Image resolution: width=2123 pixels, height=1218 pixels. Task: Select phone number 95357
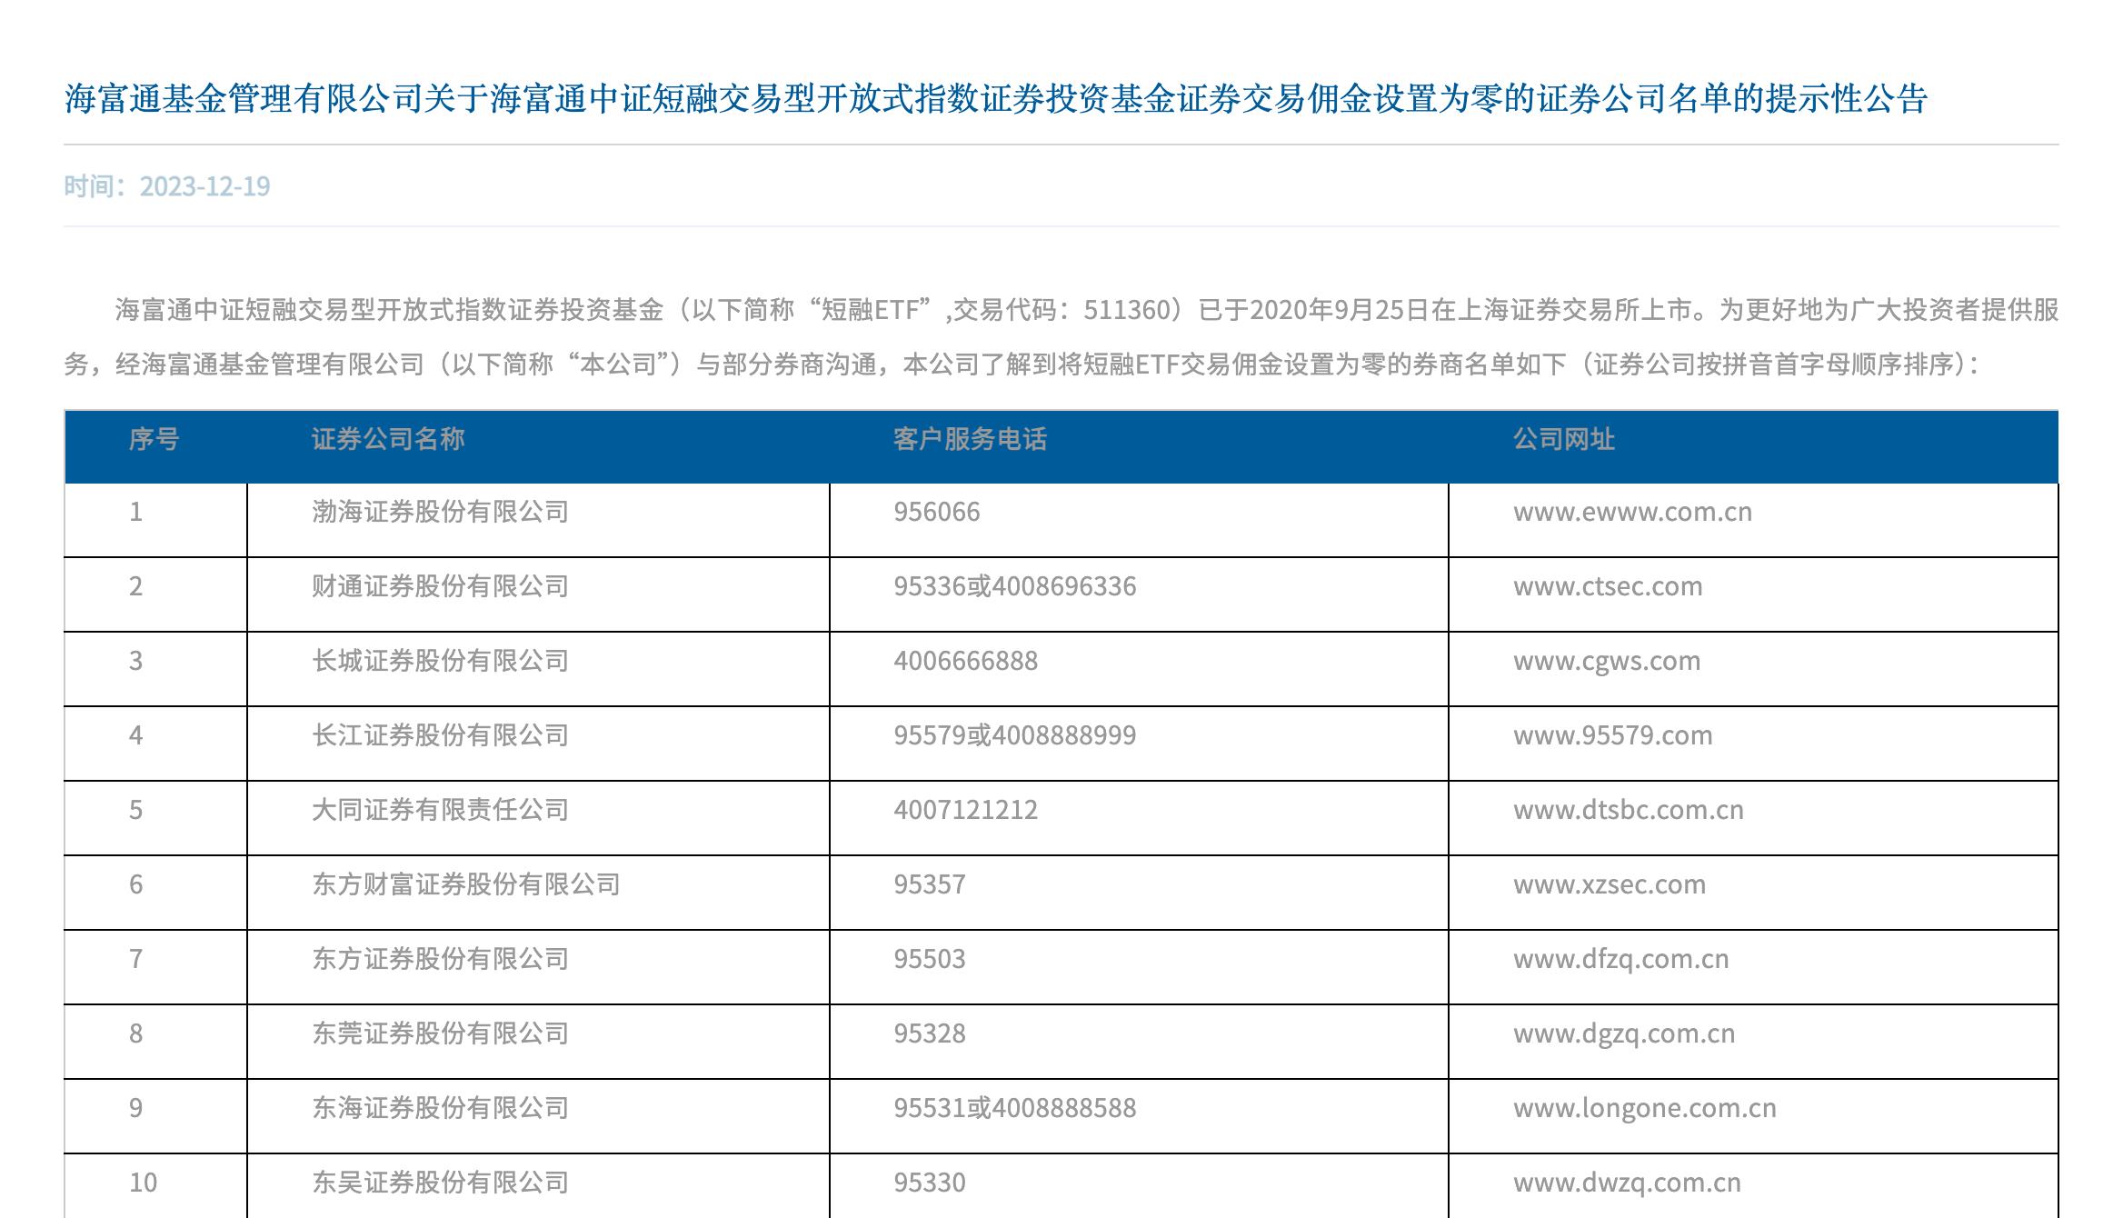pos(929,884)
